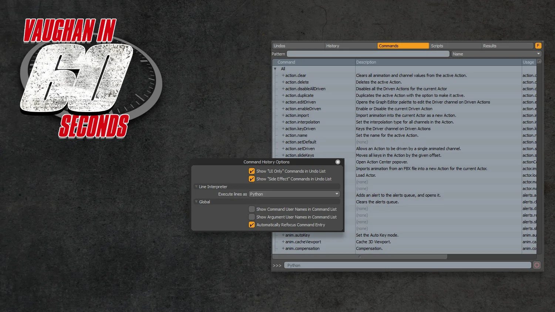
Task: Expand the action.clear command entry
Action: coord(283,75)
